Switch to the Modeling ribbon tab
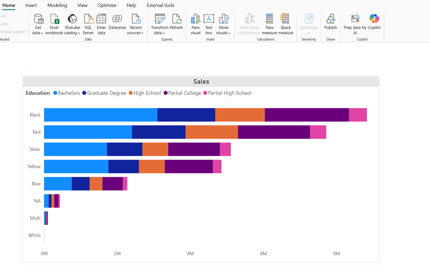The image size is (430, 278). (x=57, y=5)
